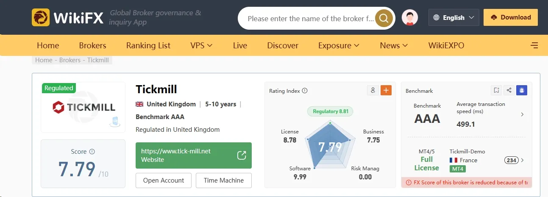Click the Regulatory 8.81 label

pos(330,111)
